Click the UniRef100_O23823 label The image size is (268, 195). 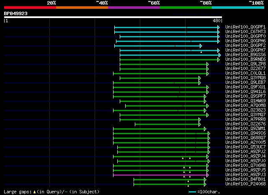(x=245, y=110)
